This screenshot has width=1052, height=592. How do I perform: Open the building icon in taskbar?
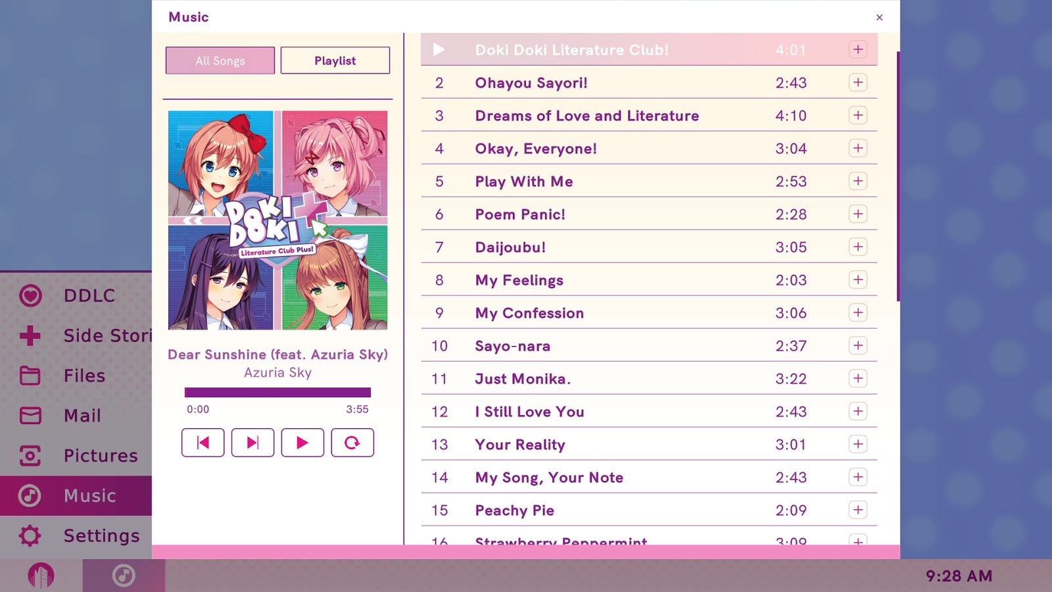coord(41,576)
